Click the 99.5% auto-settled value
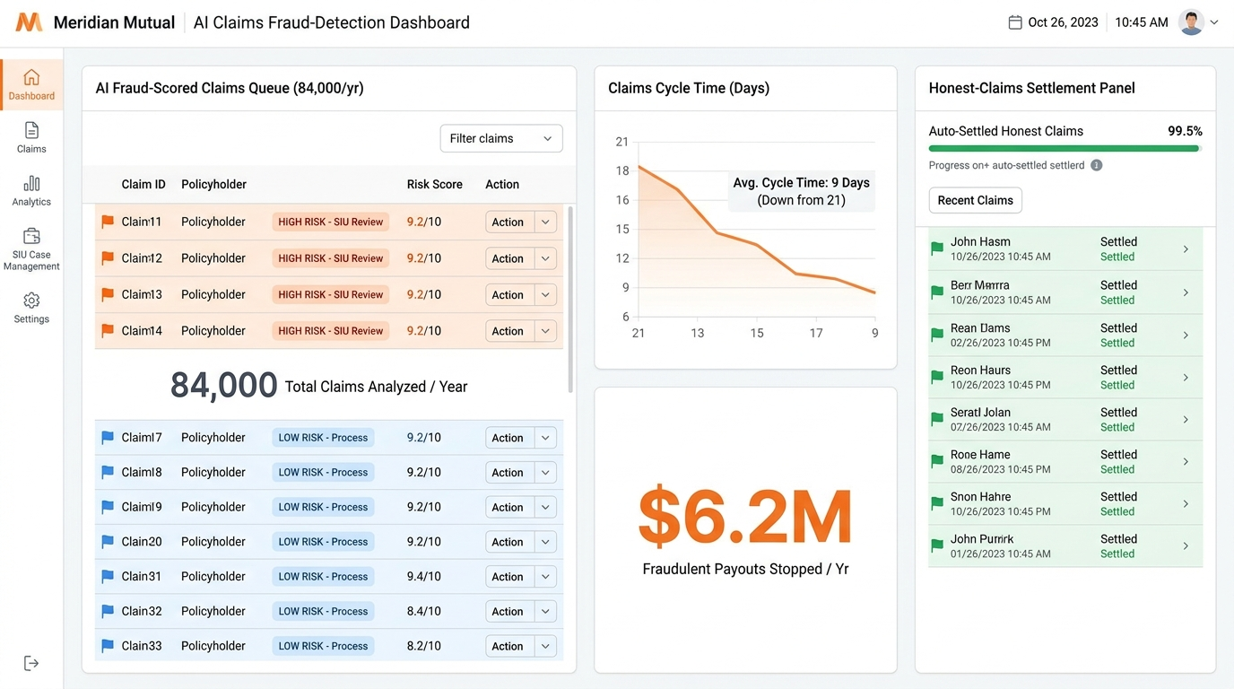 [x=1185, y=131]
